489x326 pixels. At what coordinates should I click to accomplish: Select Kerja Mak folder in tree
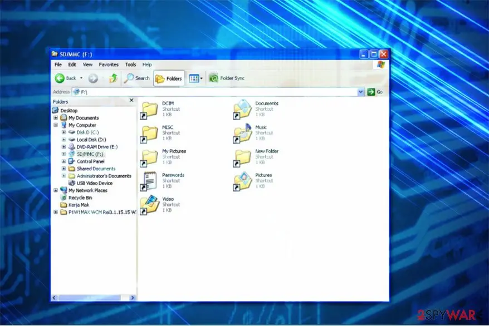coord(79,205)
